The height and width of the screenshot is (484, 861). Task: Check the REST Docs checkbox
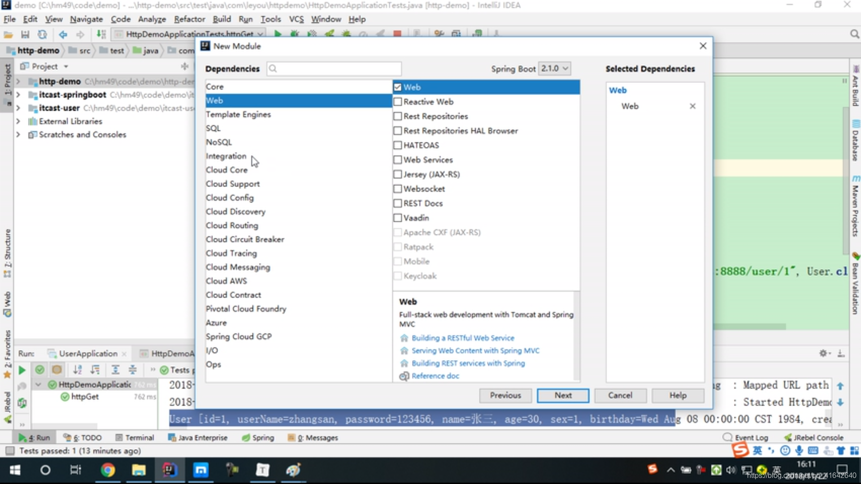(397, 203)
